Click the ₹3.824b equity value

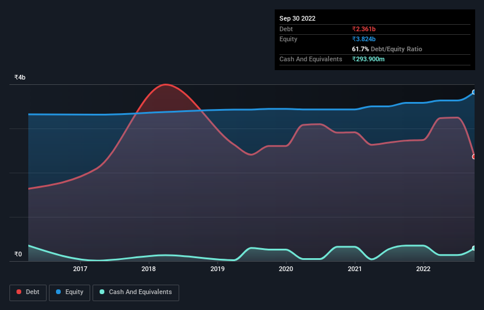[364, 39]
